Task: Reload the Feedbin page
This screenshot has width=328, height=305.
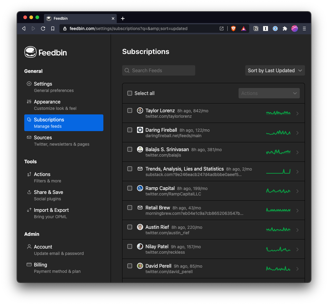Action: (x=43, y=29)
